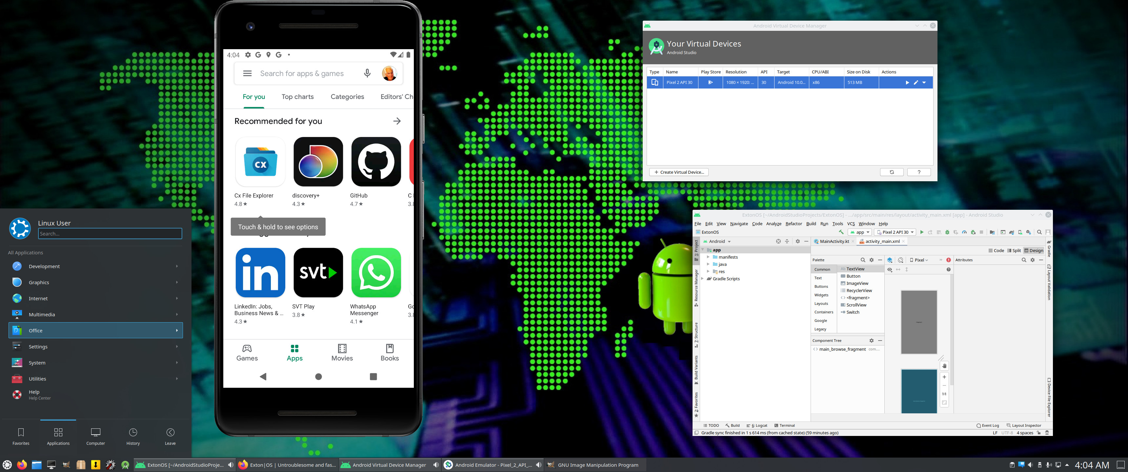Viewport: 1128px width, 472px height.
Task: Click Sync Project with Gradle Files elephant icon
Action: coord(1012,232)
